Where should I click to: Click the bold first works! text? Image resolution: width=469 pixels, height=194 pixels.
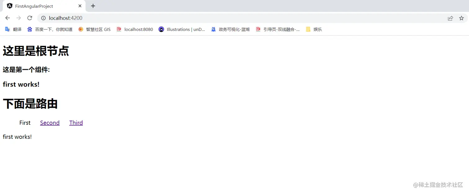(21, 84)
